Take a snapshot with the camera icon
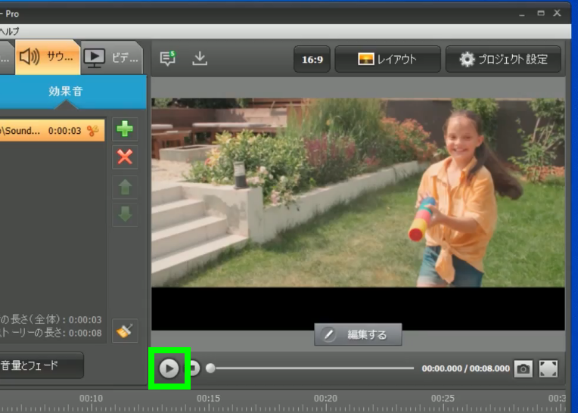Image resolution: width=578 pixels, height=413 pixels. 523,368
